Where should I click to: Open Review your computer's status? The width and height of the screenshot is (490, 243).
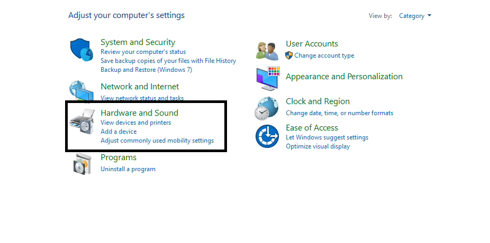pos(143,52)
